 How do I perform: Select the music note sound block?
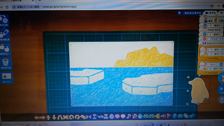pyautogui.click(x=128, y=116)
